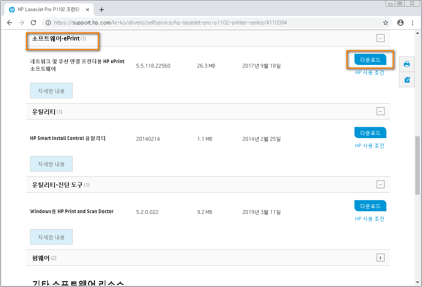Click the feedback edit icon on side panel
This screenshot has height=287, width=422.
point(407,80)
